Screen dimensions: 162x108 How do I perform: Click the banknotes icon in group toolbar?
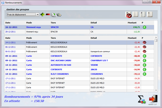coord(59,15)
